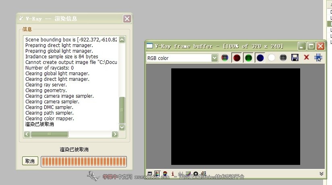Select log line "Clearing camera sampler."
The height and width of the screenshot is (185, 332).
pos(52,102)
